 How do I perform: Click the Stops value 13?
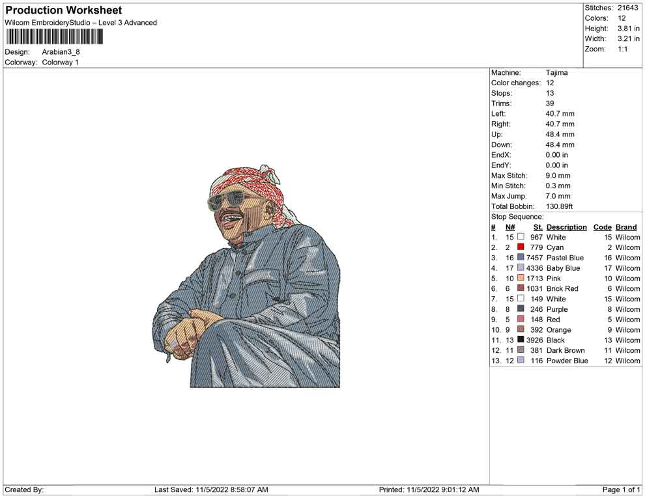[550, 93]
